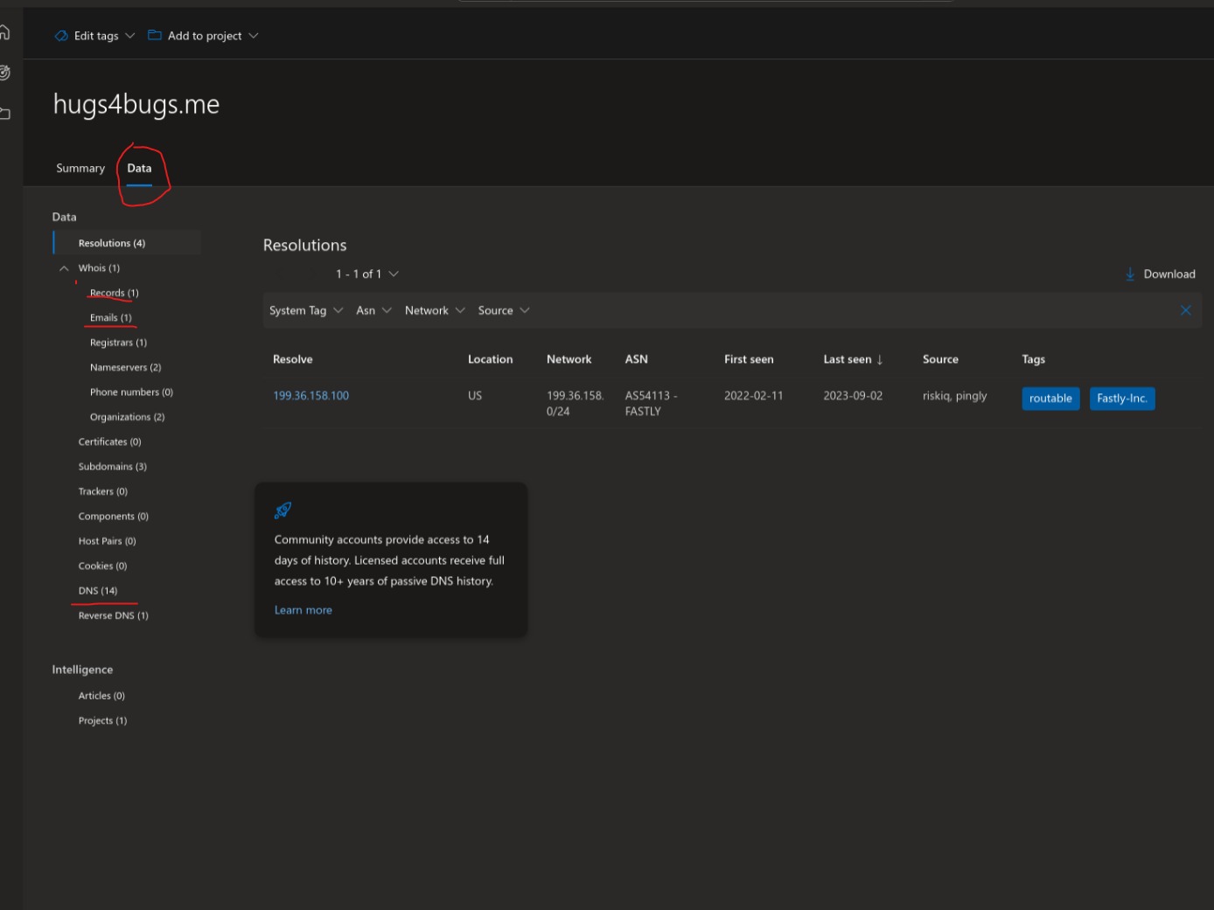Click the Download button

pos(1160,274)
